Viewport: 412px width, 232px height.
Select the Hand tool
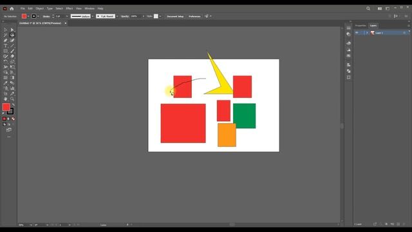(6, 99)
